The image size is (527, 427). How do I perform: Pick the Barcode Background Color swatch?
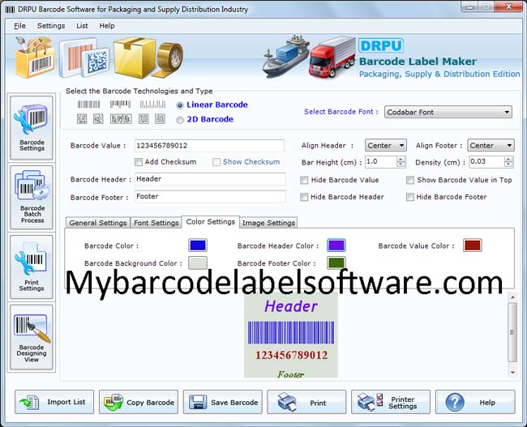click(x=198, y=263)
